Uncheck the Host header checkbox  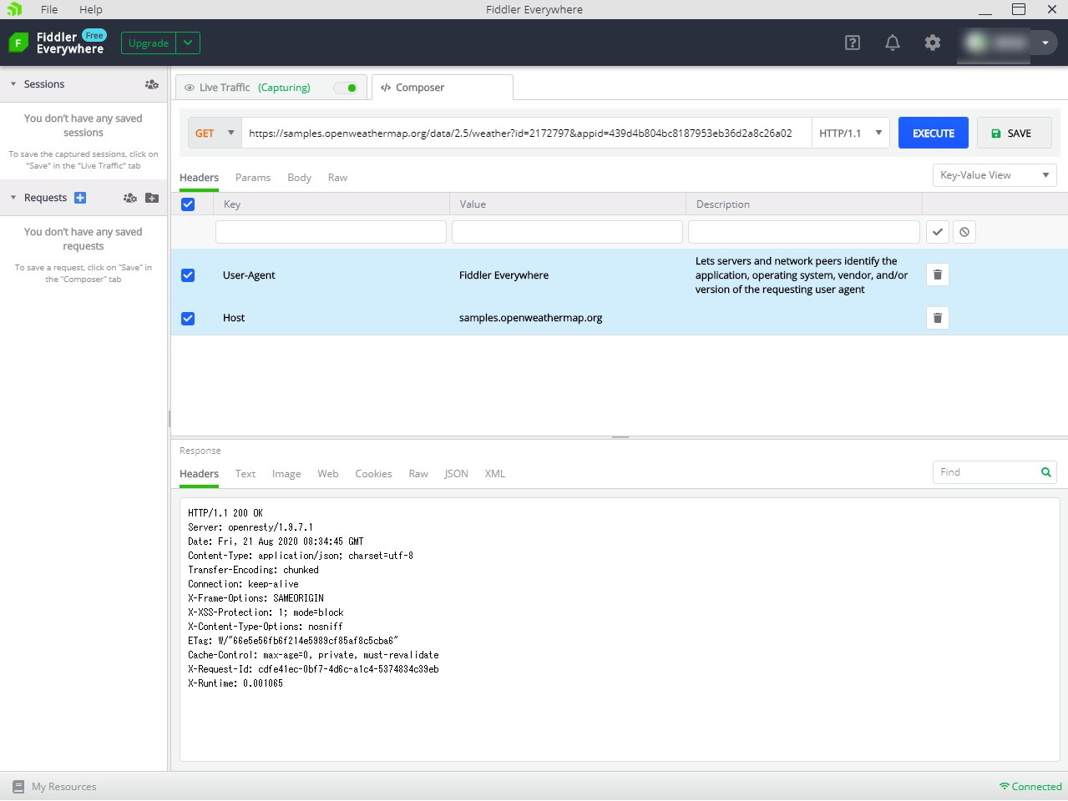pos(188,318)
